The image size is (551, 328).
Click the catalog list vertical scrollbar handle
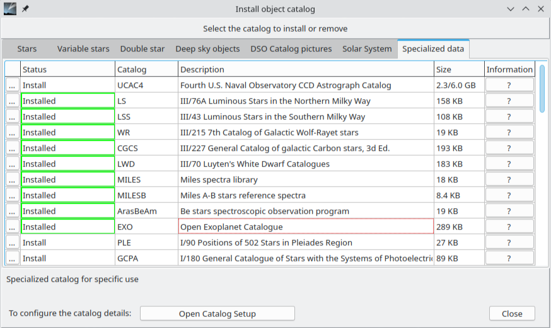point(542,89)
